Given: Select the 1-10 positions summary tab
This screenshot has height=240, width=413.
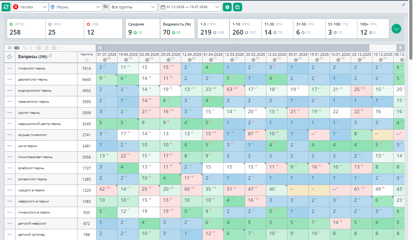Looking at the screenshot, I should coord(246,29).
